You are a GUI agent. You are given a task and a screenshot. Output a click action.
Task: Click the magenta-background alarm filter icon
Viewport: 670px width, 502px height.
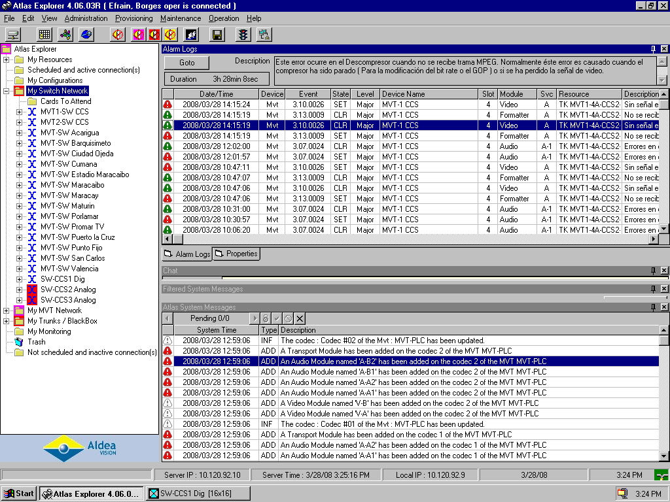click(139, 35)
